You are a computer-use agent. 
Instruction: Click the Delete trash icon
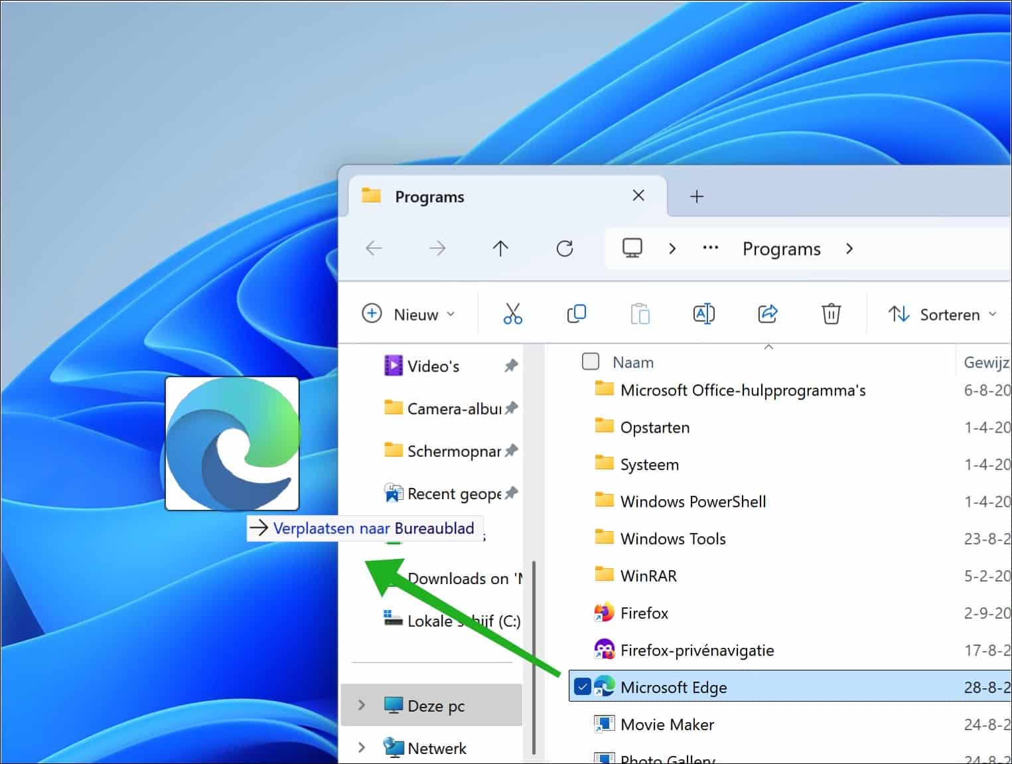tap(831, 313)
